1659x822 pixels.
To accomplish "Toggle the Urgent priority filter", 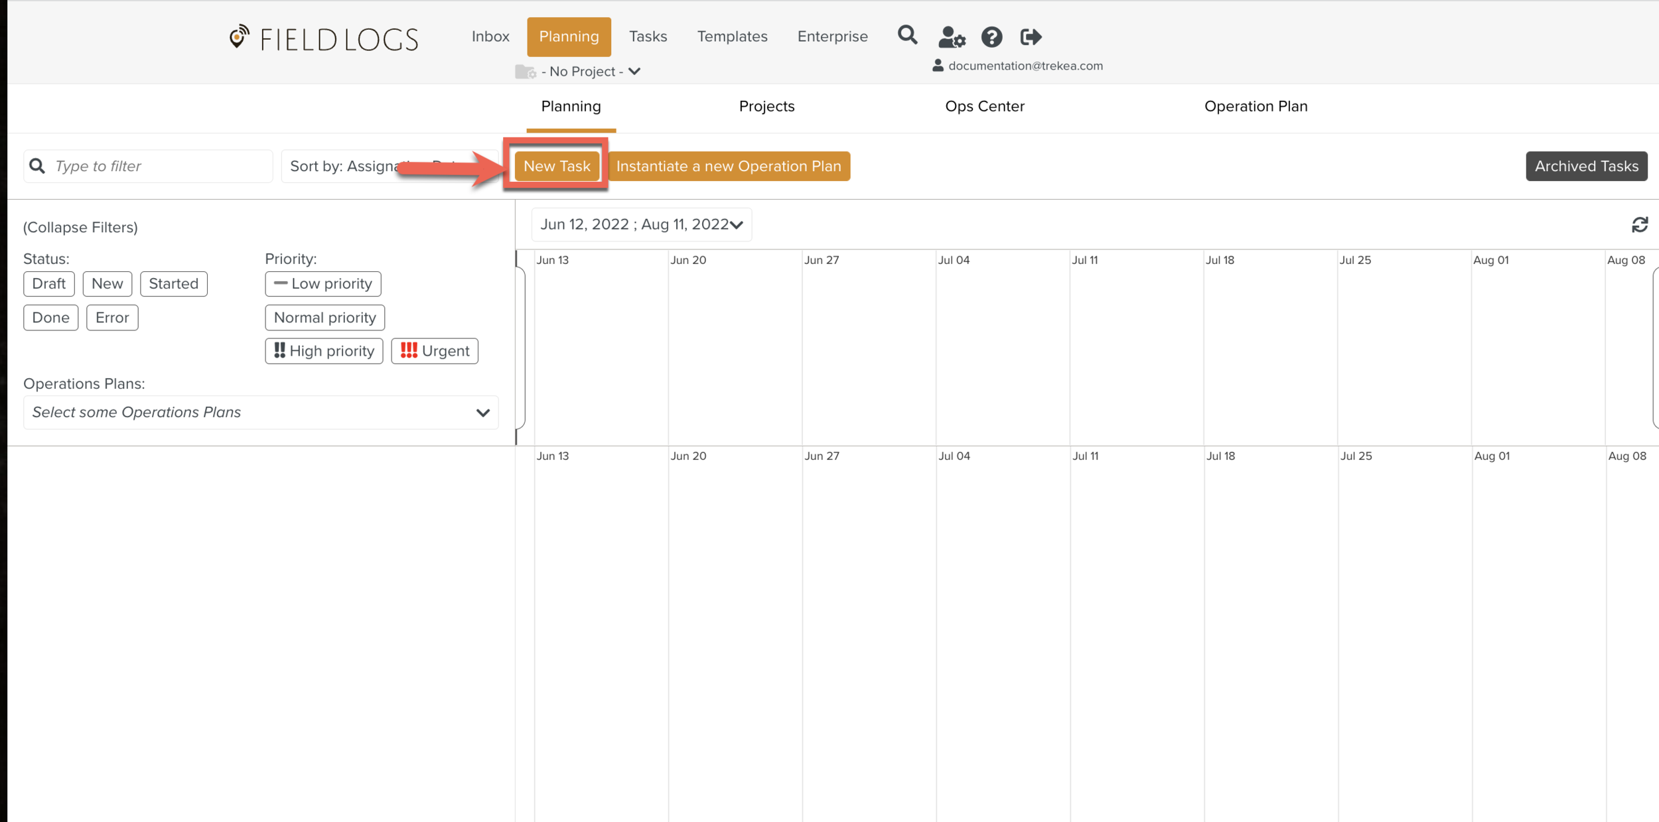I will [435, 351].
